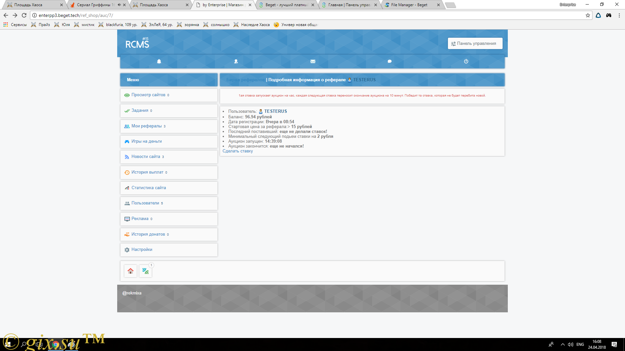Image resolution: width=625 pixels, height=351 pixels.
Task: Click ENG language indicator
Action: click(580, 344)
